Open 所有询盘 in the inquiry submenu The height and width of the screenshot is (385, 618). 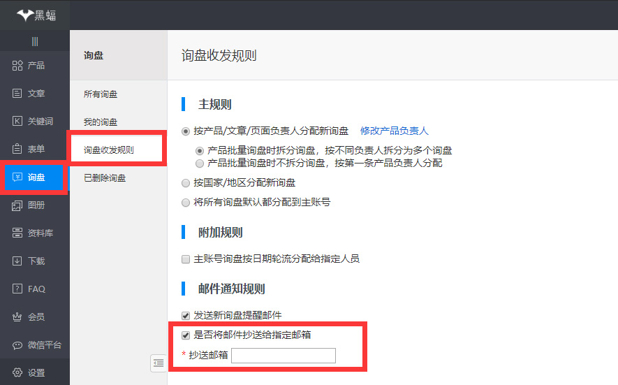101,94
